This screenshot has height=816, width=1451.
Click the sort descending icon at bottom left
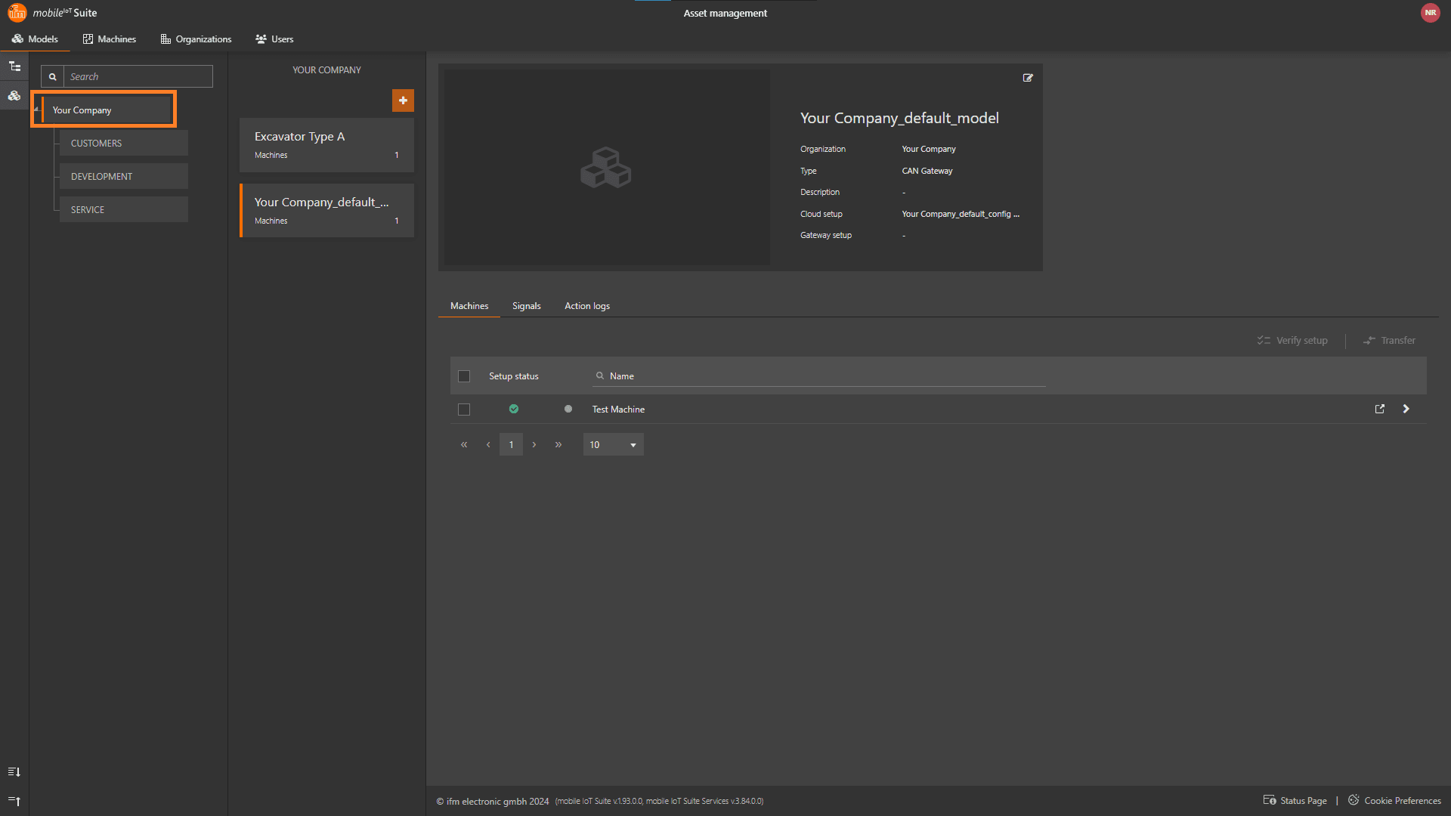coord(14,771)
